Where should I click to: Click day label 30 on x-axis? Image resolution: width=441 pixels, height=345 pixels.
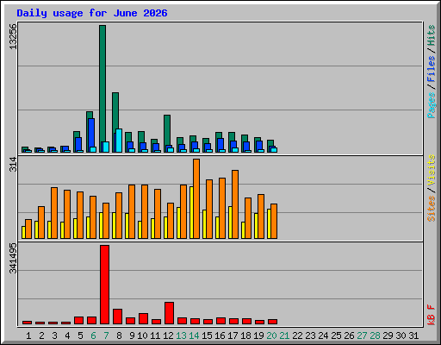pyautogui.click(x=401, y=336)
